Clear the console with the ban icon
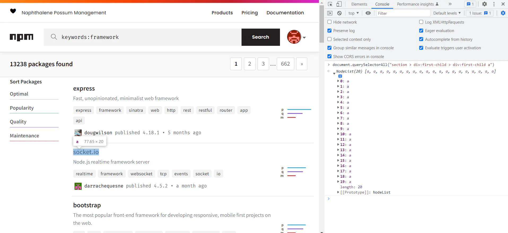This screenshot has height=233, width=508. point(339,13)
